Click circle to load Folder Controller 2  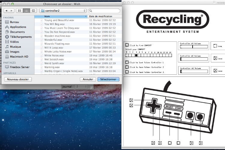click(127, 67)
